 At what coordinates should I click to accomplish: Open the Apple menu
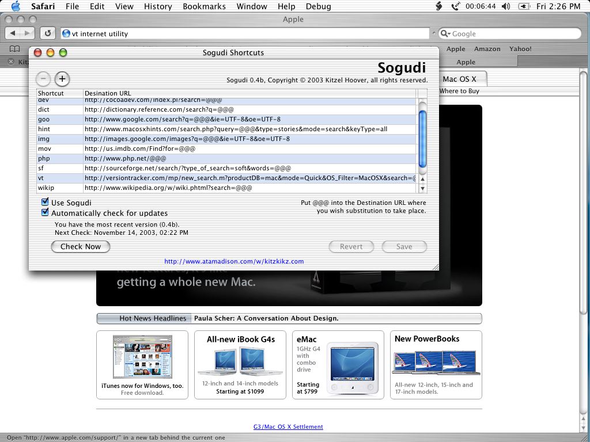(x=16, y=6)
